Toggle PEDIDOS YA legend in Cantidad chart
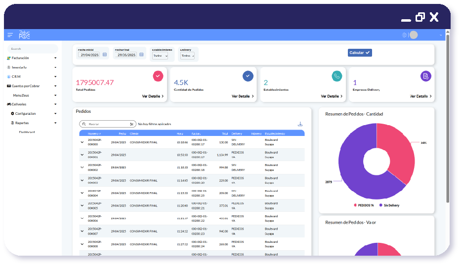 click(x=364, y=205)
